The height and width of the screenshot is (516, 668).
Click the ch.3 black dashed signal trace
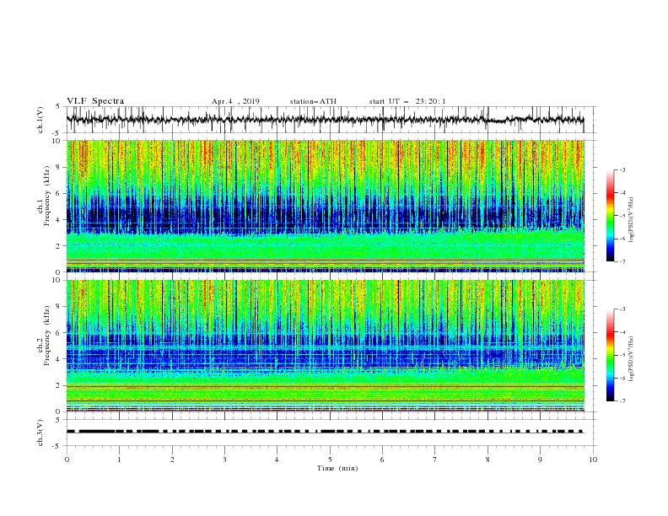point(325,432)
